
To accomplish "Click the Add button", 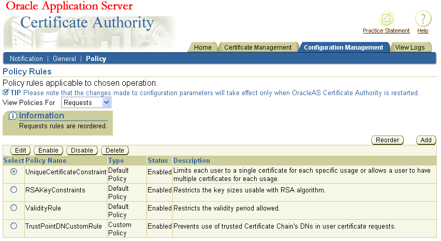I will (426, 140).
